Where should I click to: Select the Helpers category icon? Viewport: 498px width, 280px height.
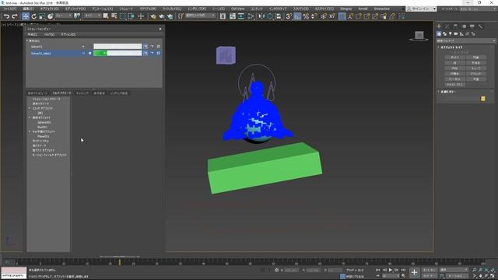[461, 33]
